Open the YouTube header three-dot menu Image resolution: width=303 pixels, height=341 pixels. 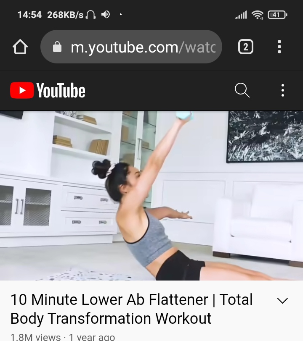pos(283,90)
